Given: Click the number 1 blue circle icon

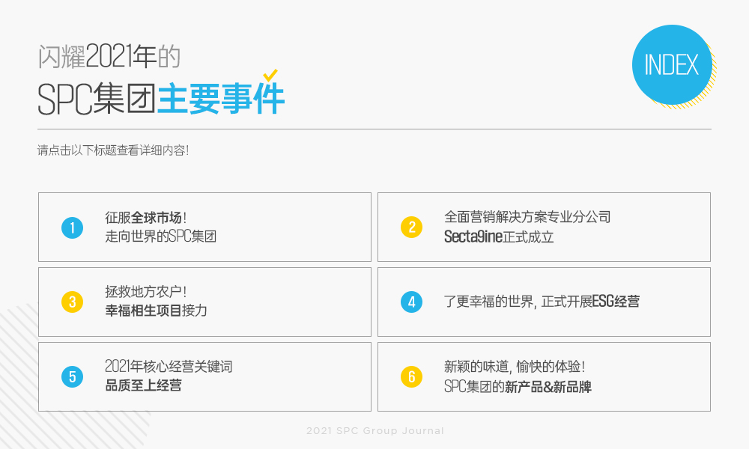Looking at the screenshot, I should pyautogui.click(x=72, y=227).
